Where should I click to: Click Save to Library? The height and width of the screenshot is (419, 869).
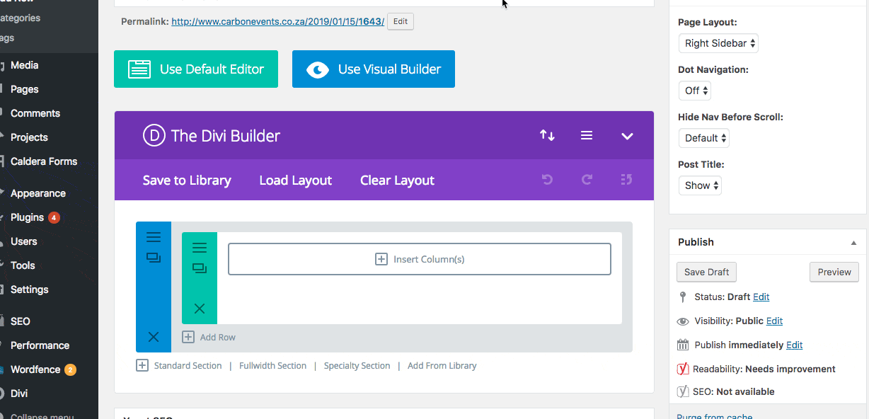tap(187, 180)
